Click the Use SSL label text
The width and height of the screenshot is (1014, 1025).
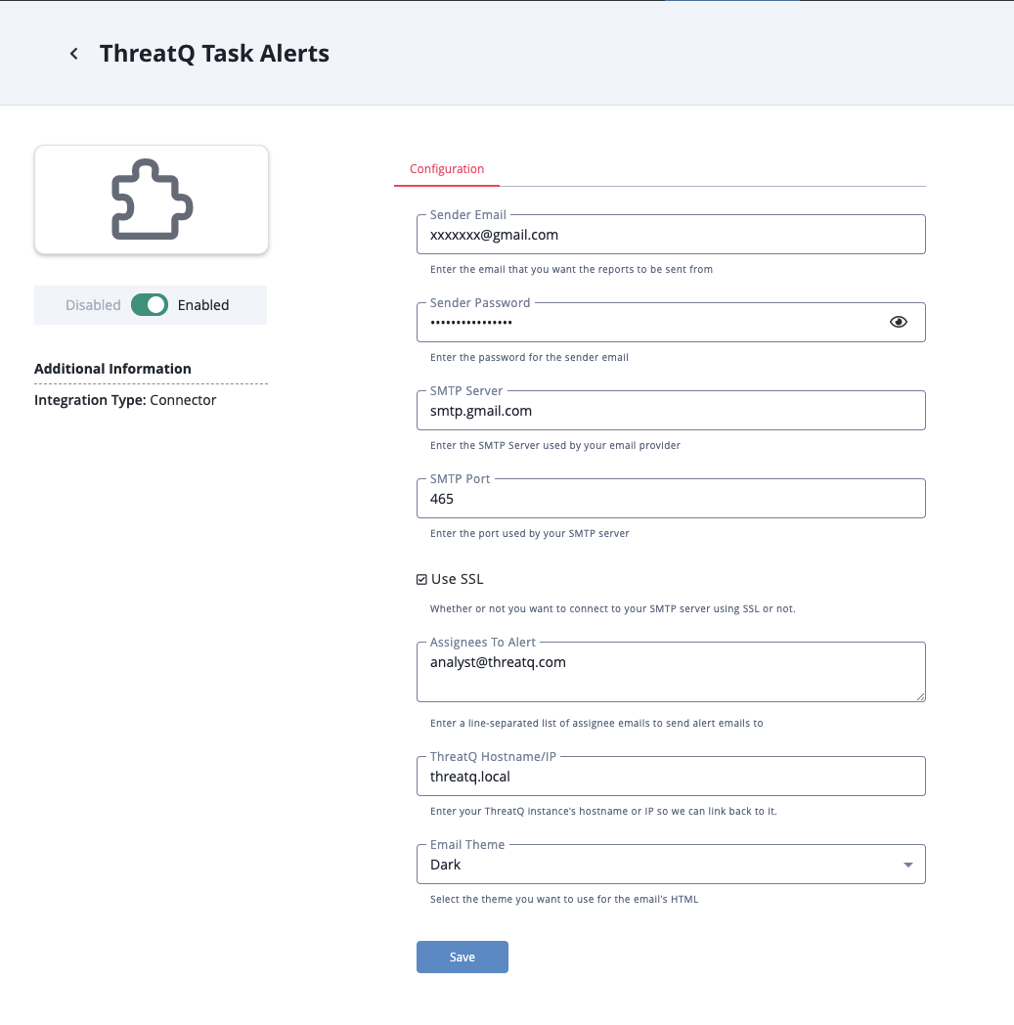coord(458,579)
